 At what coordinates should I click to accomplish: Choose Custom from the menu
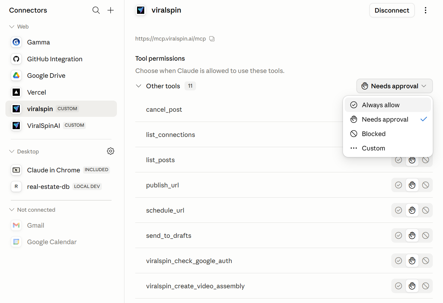(388, 148)
